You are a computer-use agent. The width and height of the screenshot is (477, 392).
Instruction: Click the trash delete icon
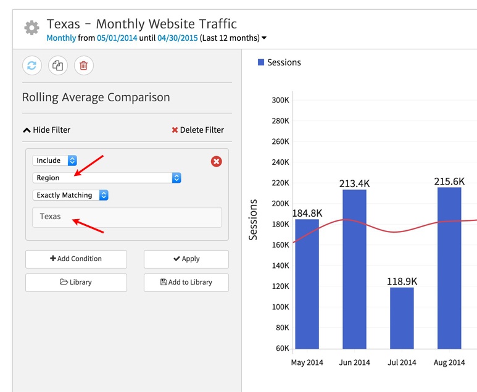pyautogui.click(x=84, y=65)
